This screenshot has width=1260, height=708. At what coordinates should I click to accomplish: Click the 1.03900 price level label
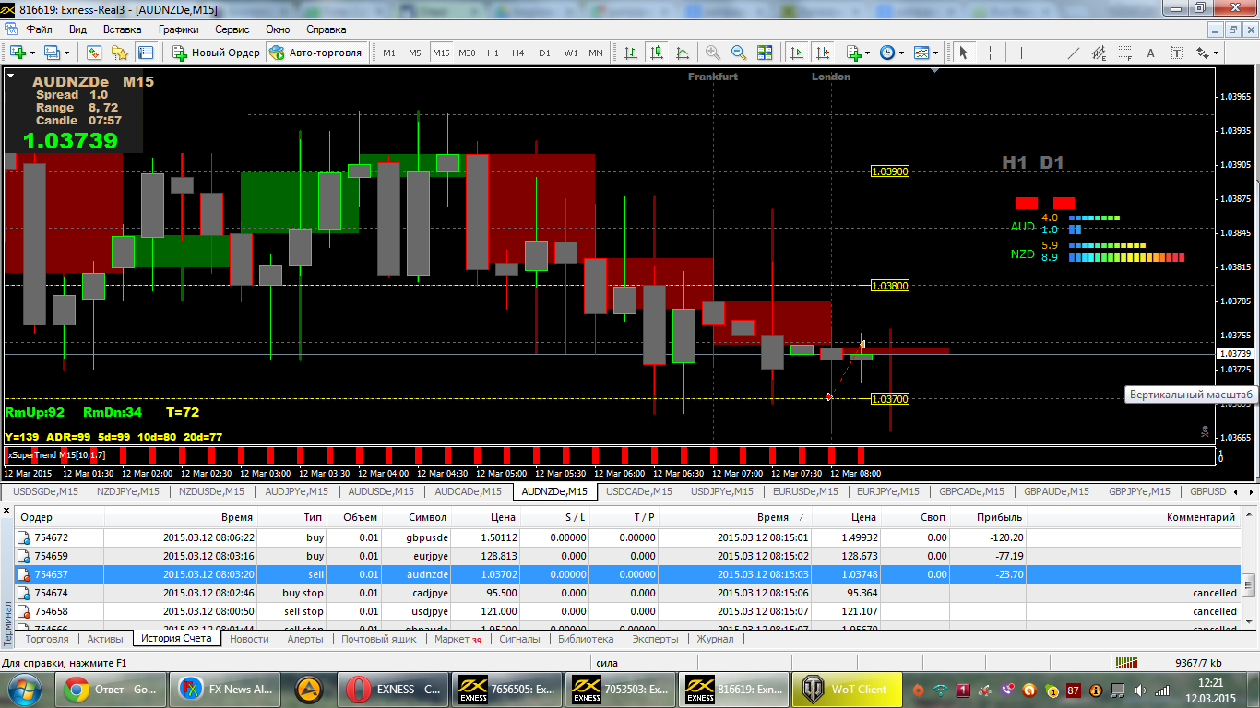point(890,171)
